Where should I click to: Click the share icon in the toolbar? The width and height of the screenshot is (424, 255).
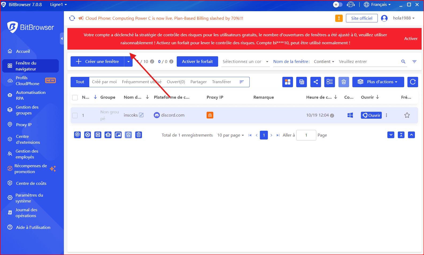[x=316, y=82]
